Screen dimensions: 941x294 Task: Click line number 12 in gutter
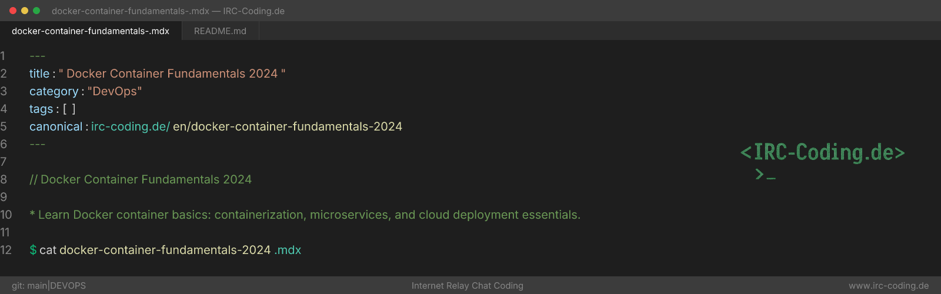tap(6, 250)
